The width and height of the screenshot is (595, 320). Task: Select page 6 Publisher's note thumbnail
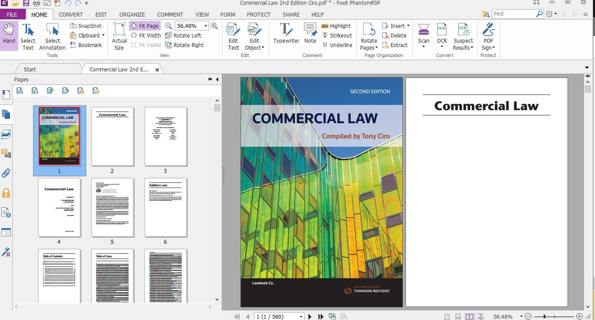click(166, 208)
